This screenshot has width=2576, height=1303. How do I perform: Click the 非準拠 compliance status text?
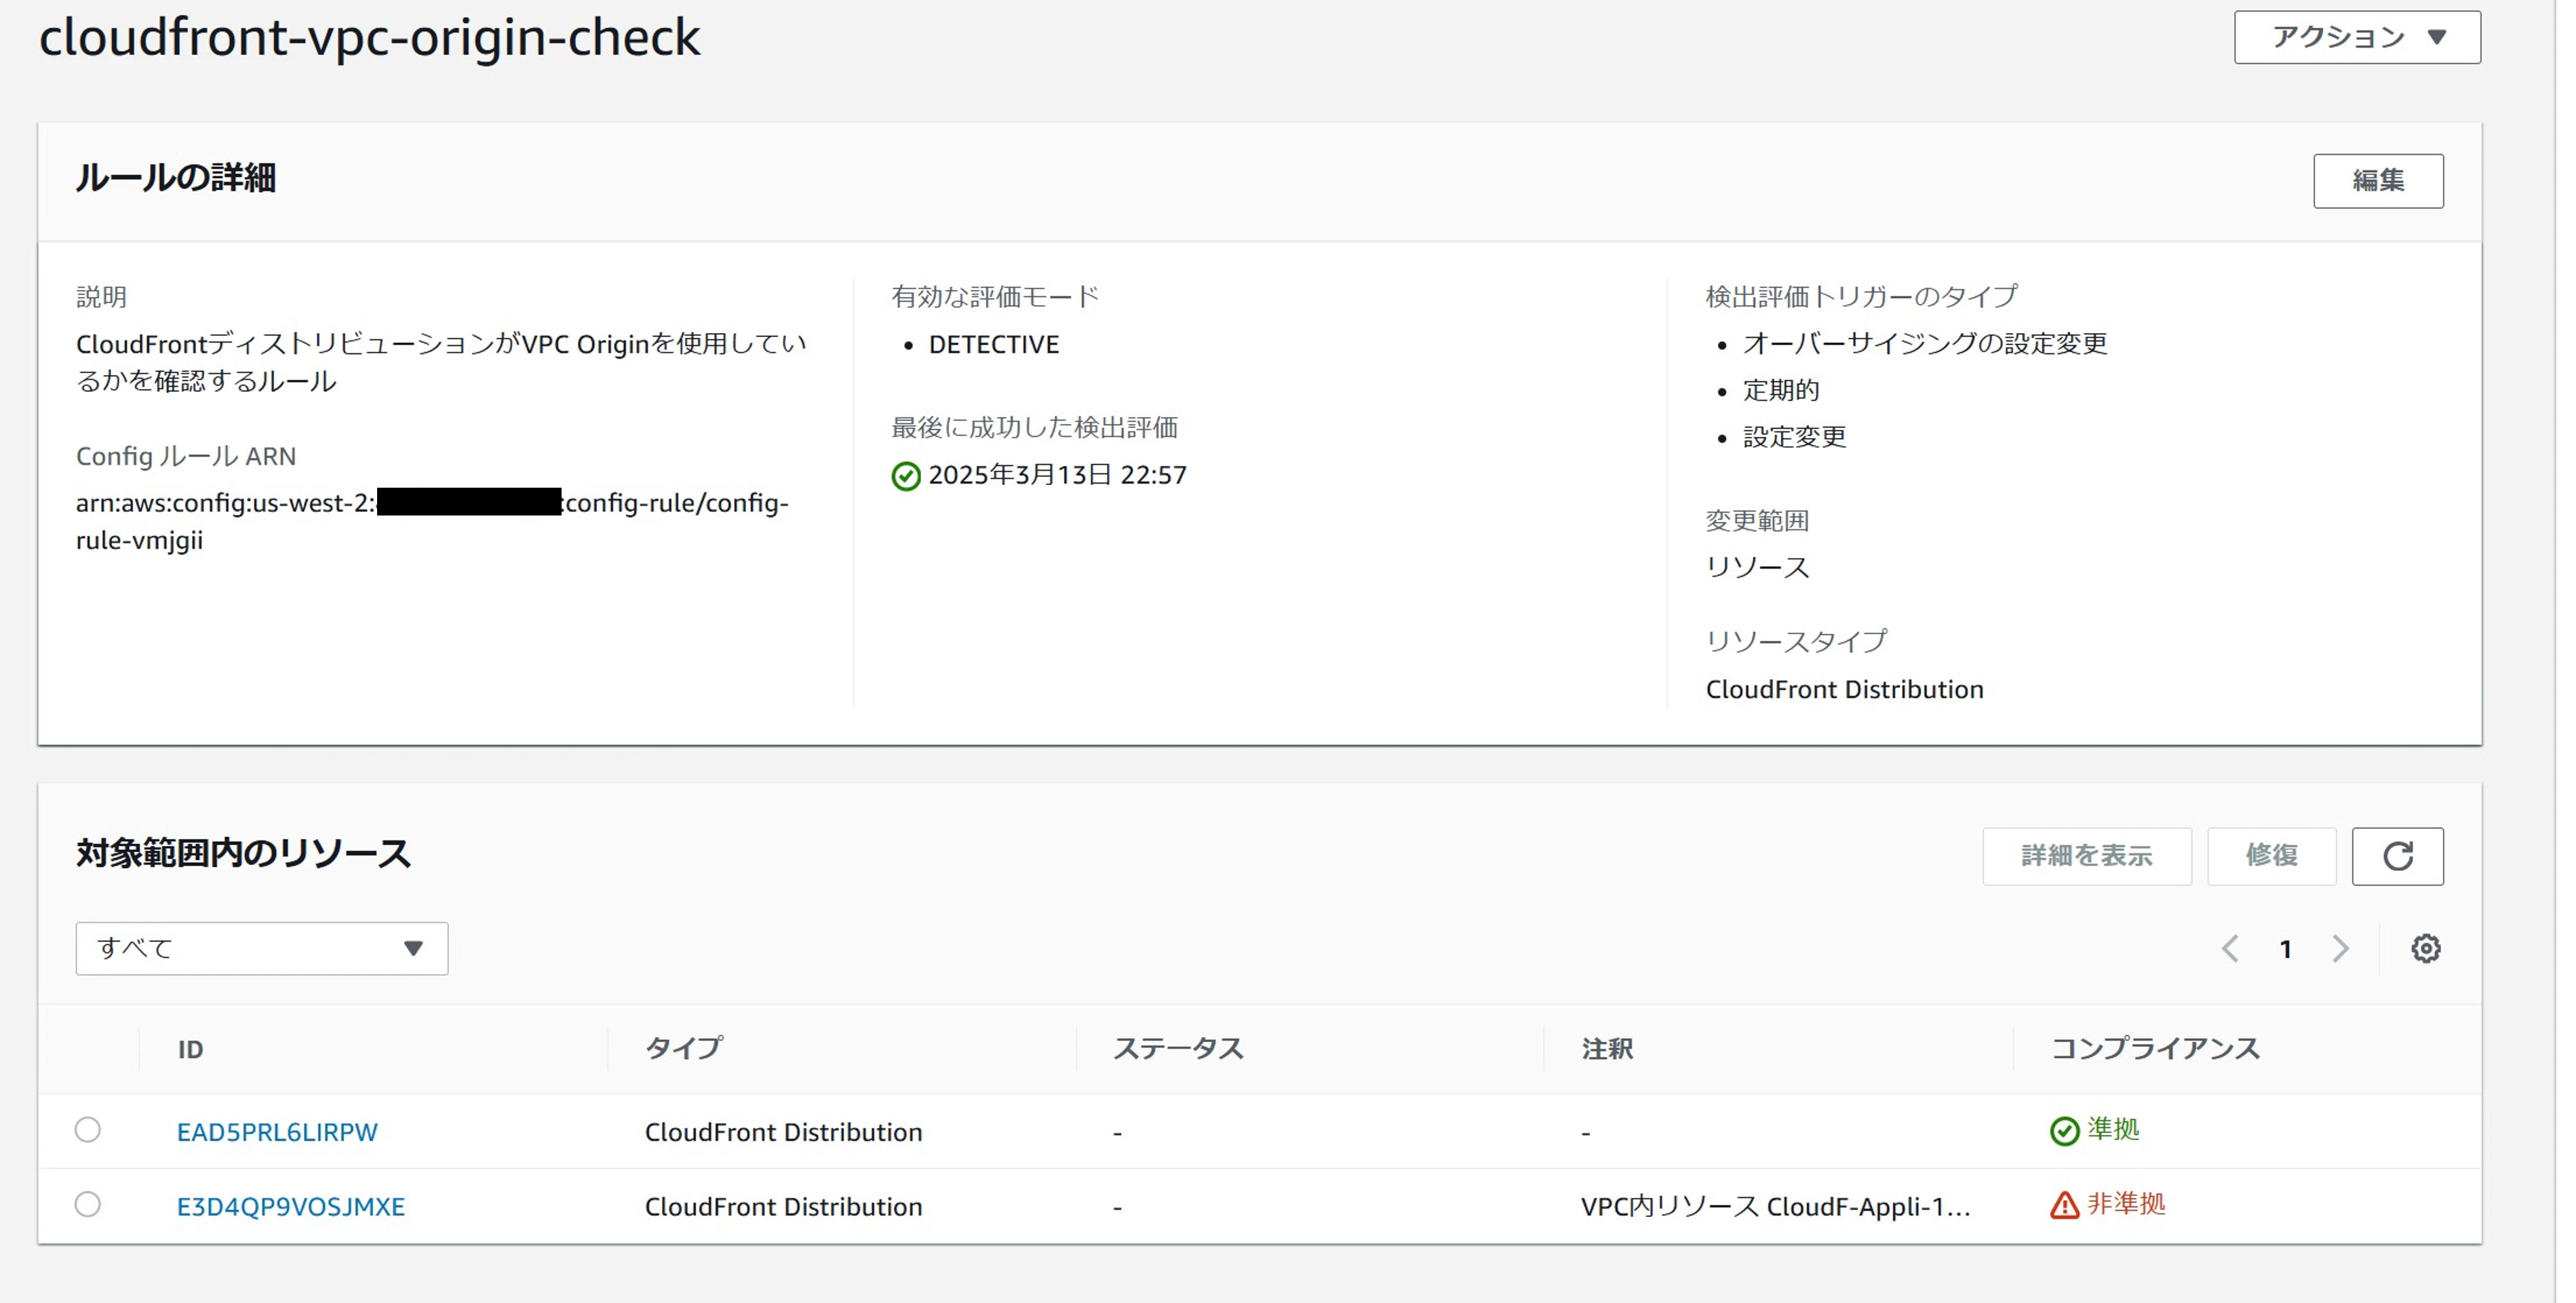click(x=2126, y=1205)
